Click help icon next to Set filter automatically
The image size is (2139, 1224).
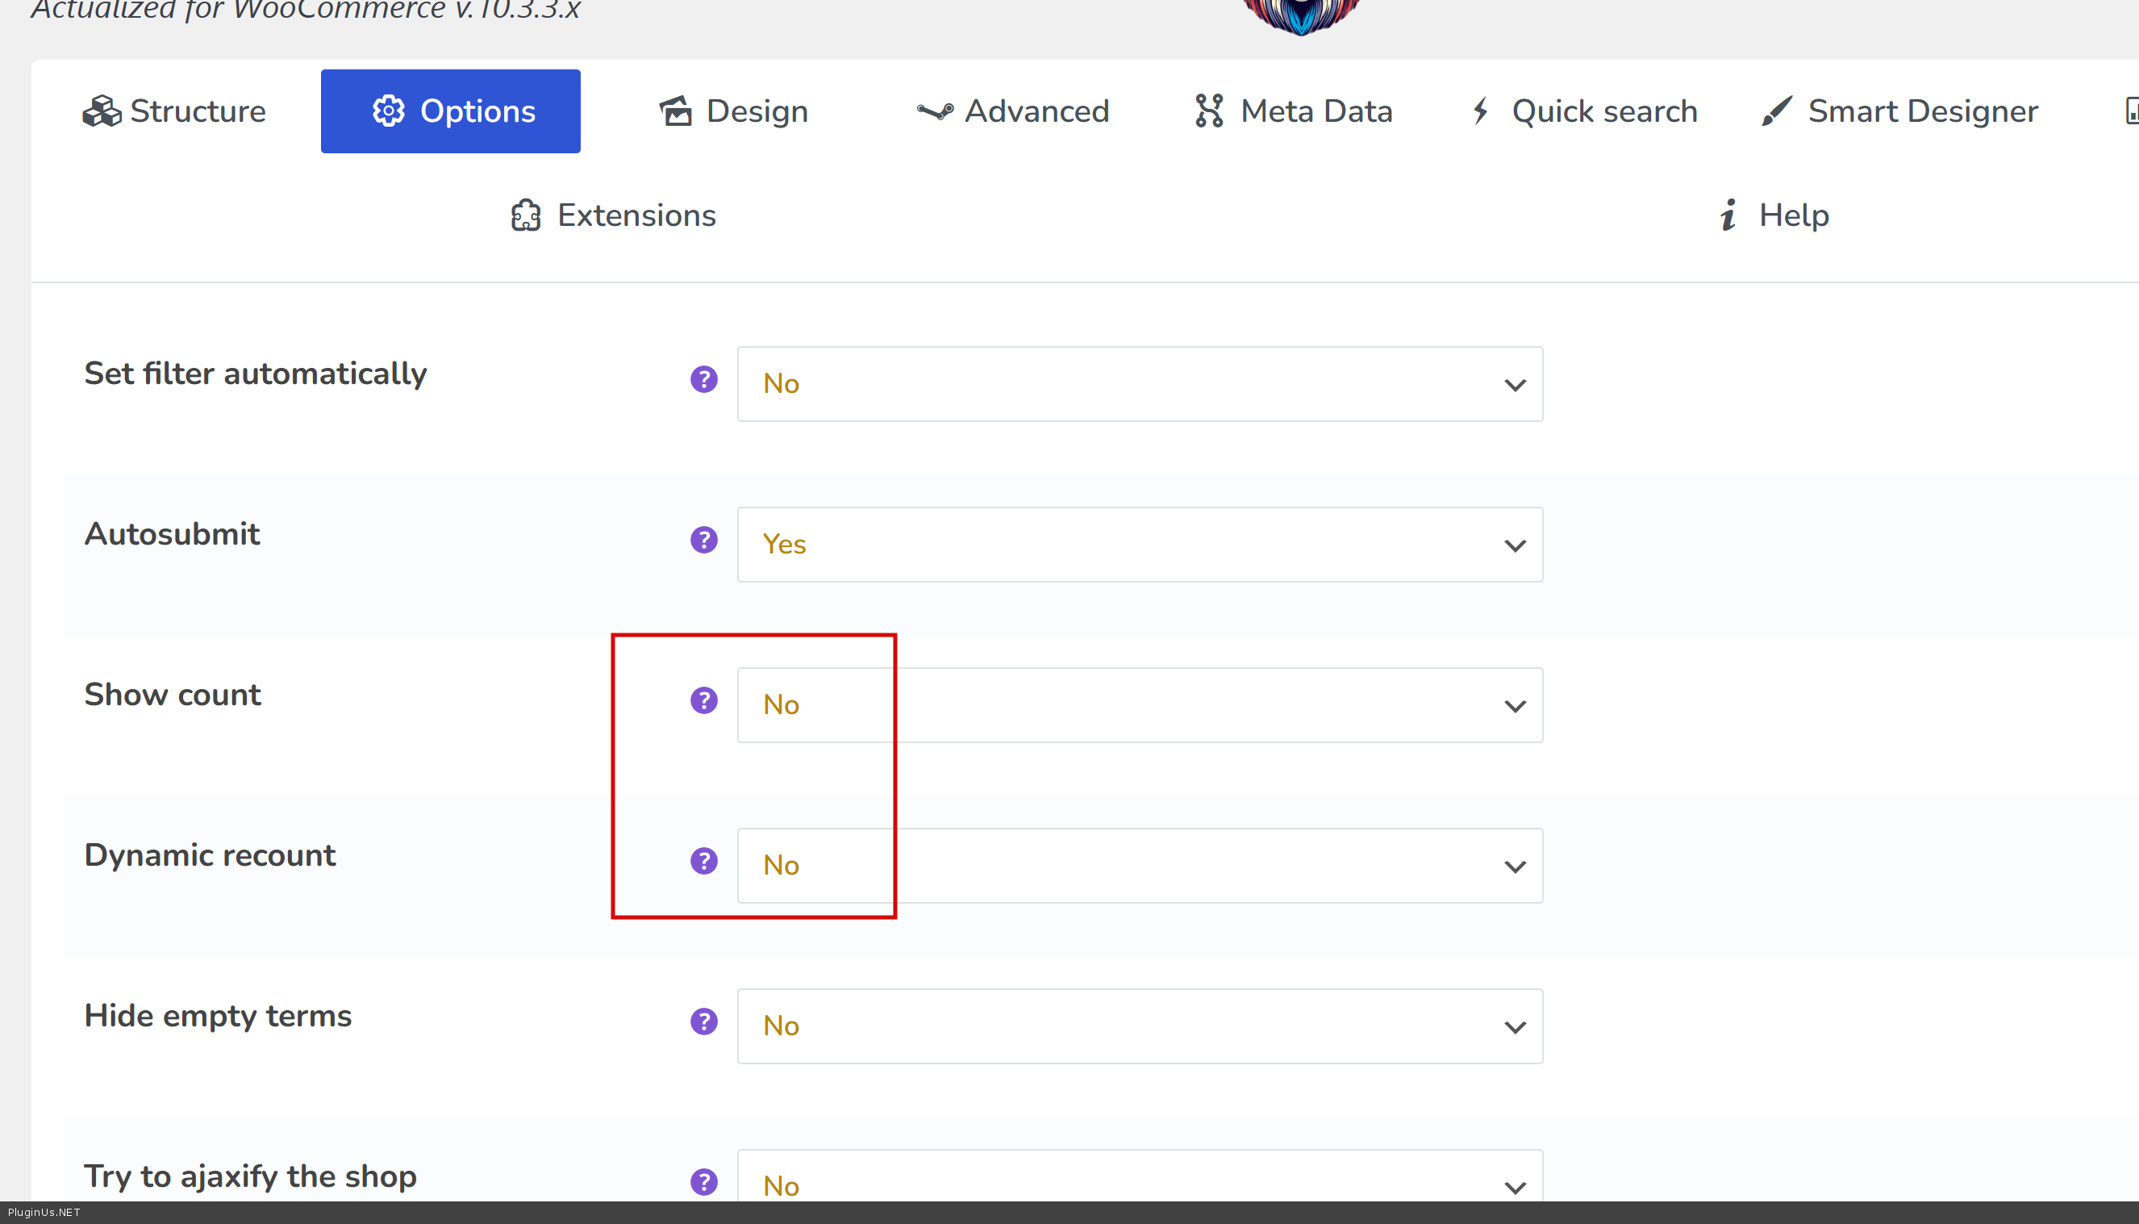point(703,379)
